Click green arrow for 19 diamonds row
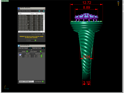The width and height of the screenshot is (124, 93). (x=42, y=55)
